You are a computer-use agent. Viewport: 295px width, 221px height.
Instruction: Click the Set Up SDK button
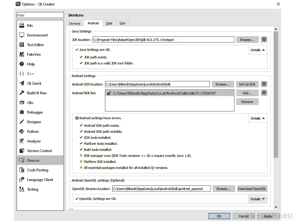click(247, 84)
